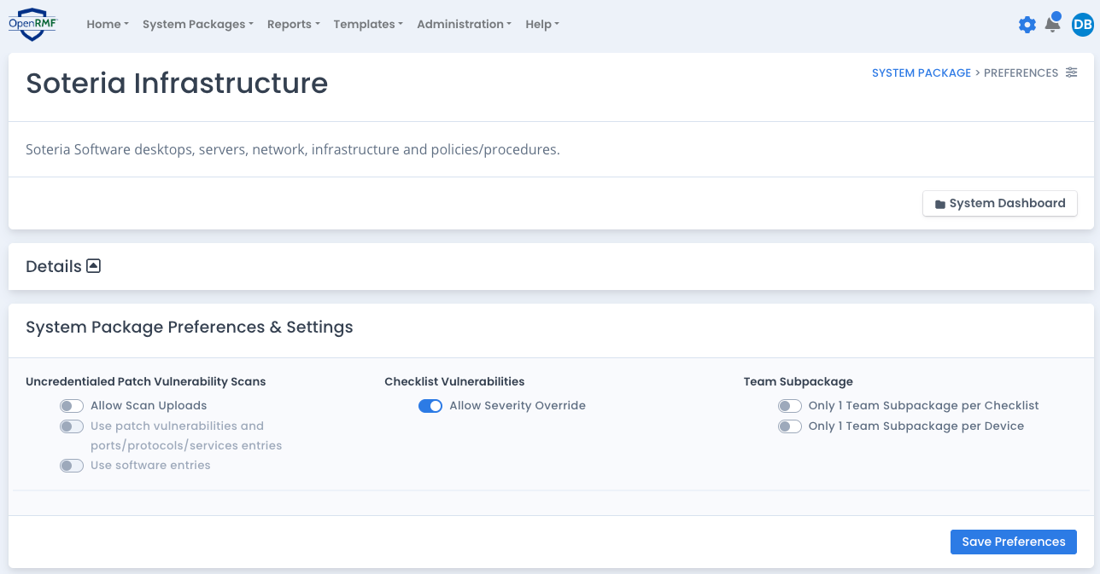Open the System Packages dropdown menu
This screenshot has height=574, width=1100.
coord(198,24)
